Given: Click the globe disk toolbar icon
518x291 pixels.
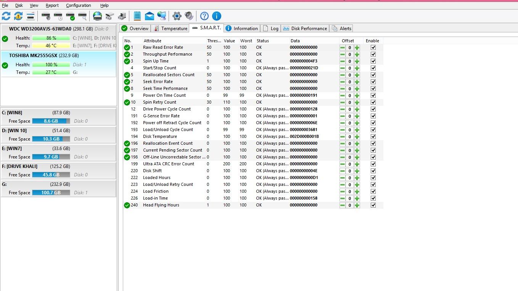Looking at the screenshot, I should 98,16.
